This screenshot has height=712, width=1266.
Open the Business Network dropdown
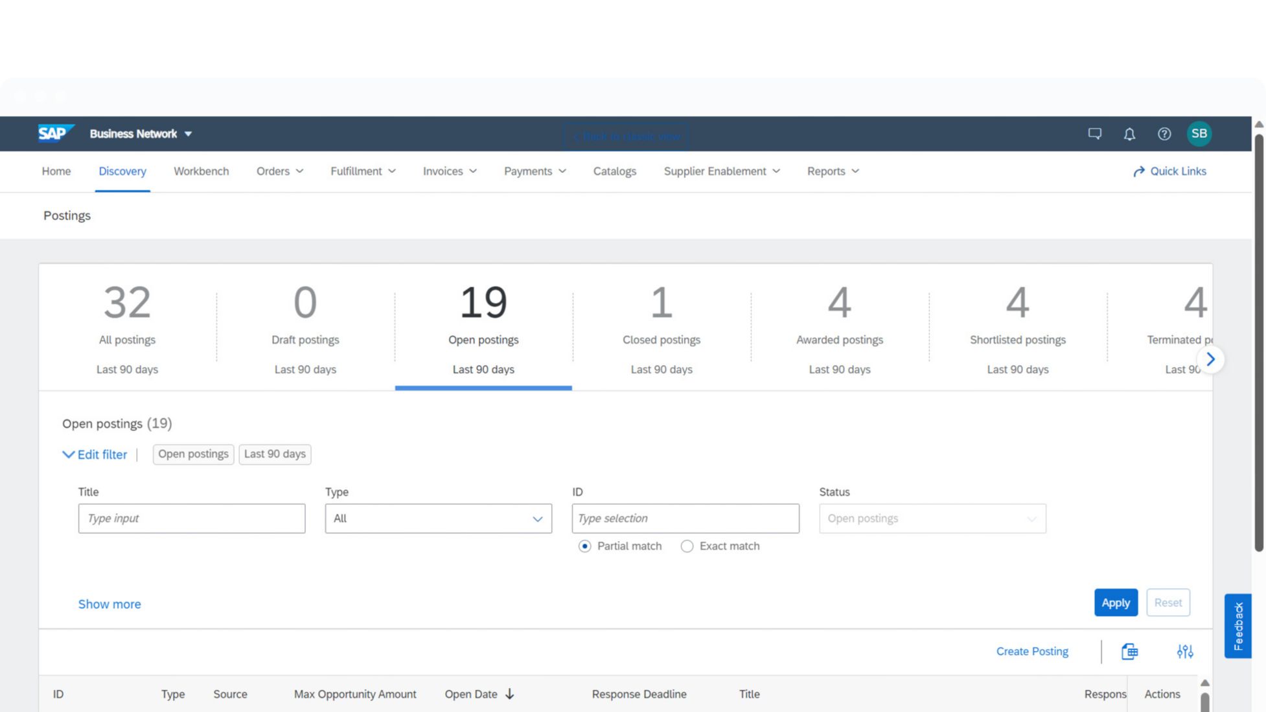point(141,134)
